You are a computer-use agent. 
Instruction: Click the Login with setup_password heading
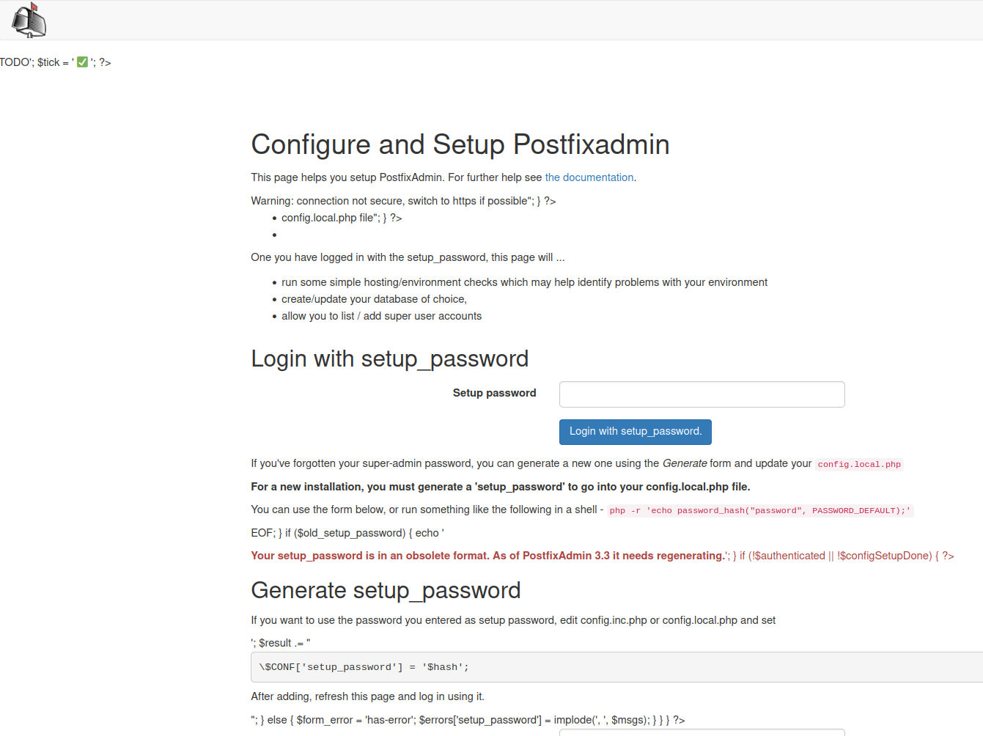(x=389, y=358)
